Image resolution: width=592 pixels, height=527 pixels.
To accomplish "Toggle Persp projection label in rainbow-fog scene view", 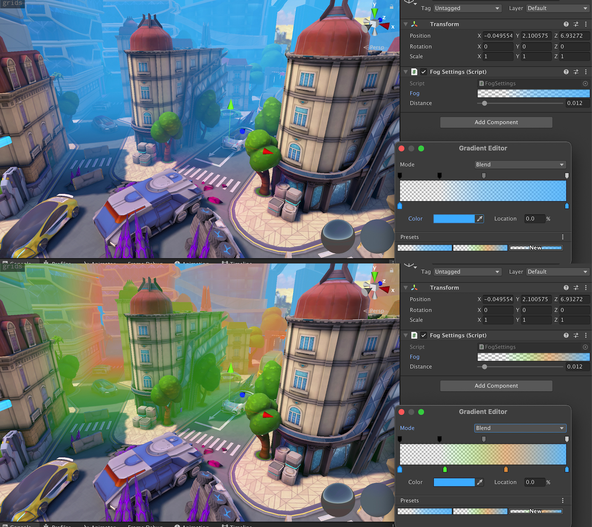I will [x=377, y=311].
